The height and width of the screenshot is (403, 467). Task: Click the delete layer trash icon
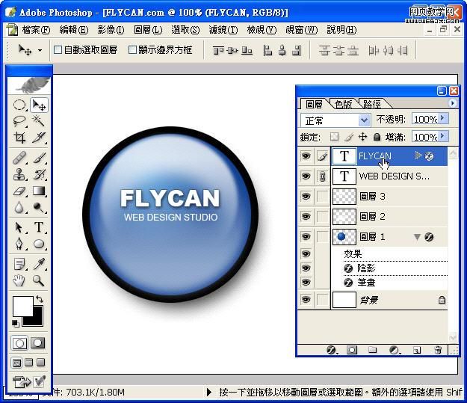click(x=438, y=350)
